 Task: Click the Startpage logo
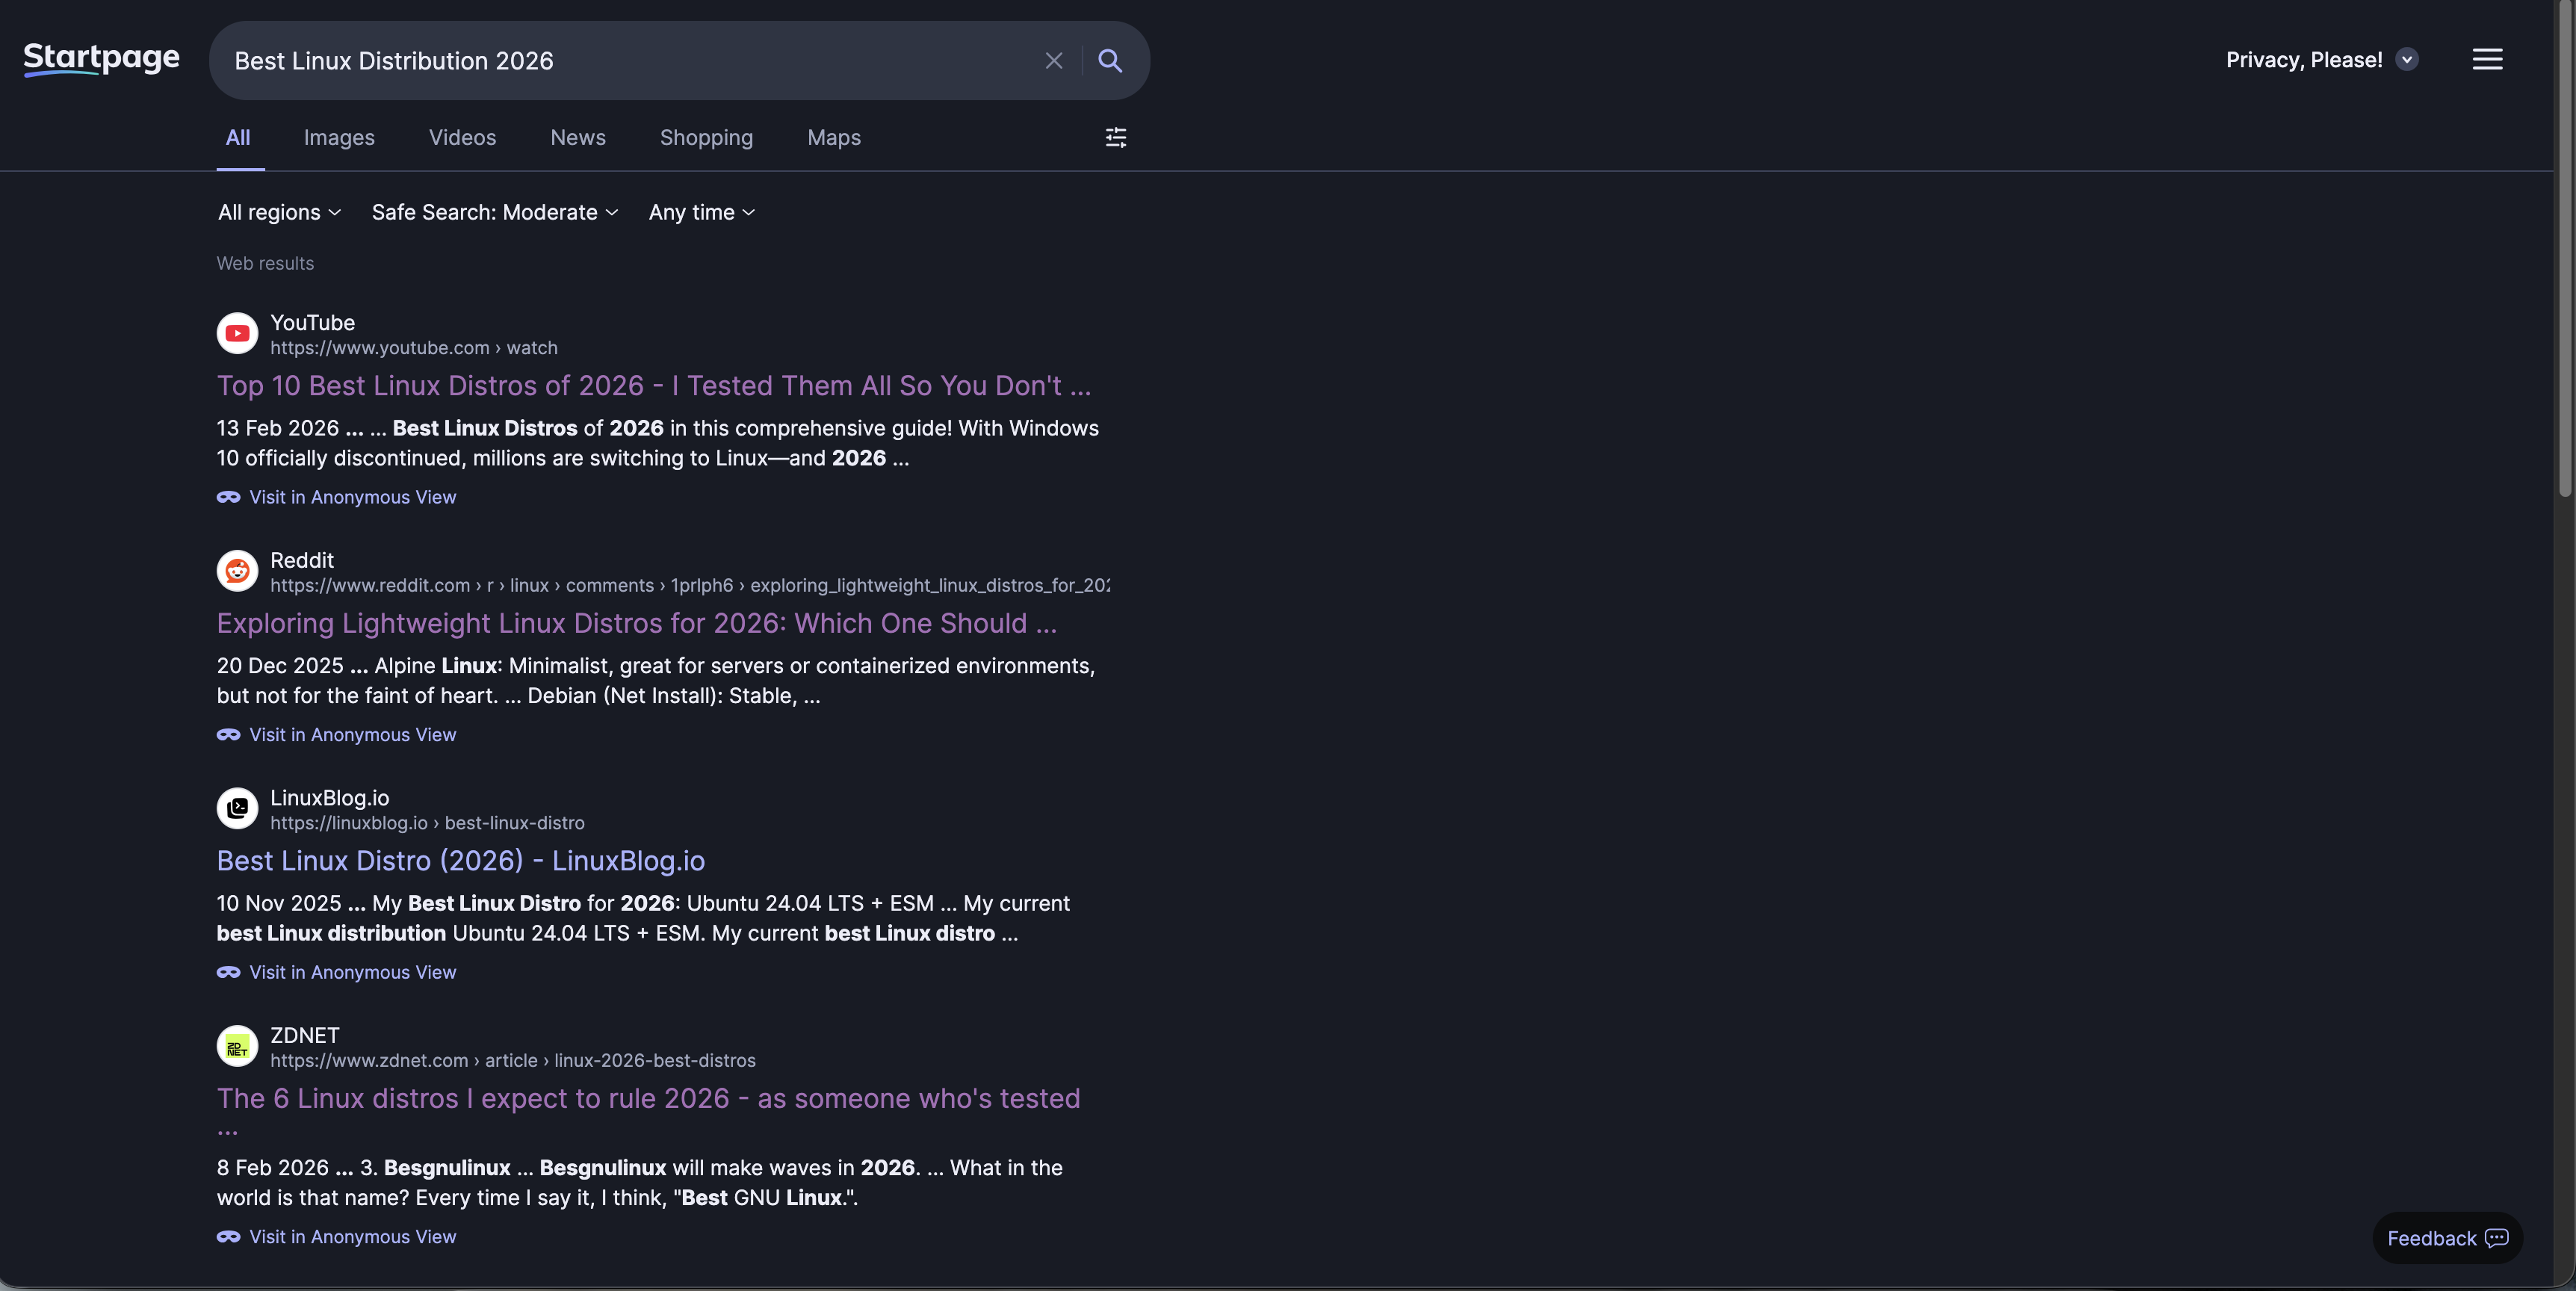tap(101, 59)
